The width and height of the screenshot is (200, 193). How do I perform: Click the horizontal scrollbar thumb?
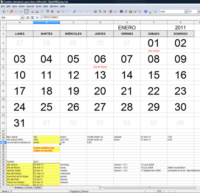coord(150,187)
